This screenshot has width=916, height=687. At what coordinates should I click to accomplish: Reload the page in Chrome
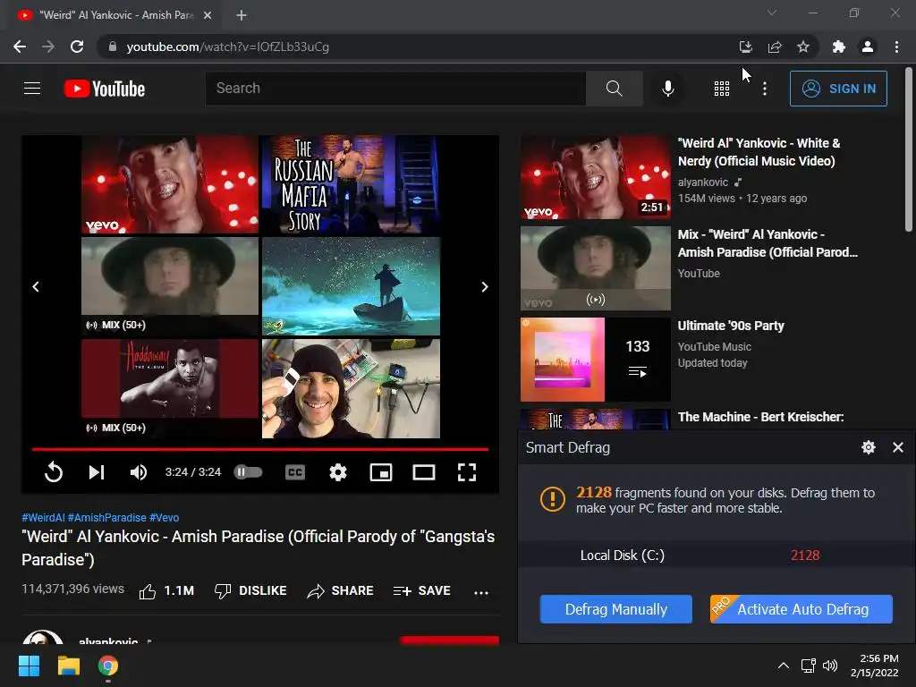77,47
